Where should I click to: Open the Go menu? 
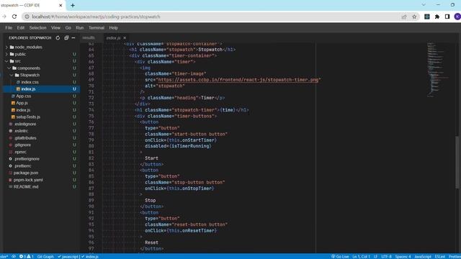pyautogui.click(x=68, y=27)
